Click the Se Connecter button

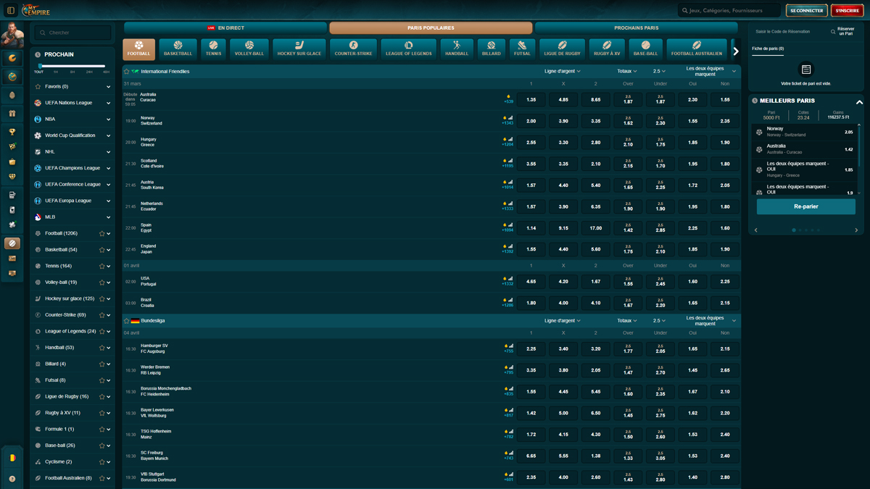coord(806,11)
